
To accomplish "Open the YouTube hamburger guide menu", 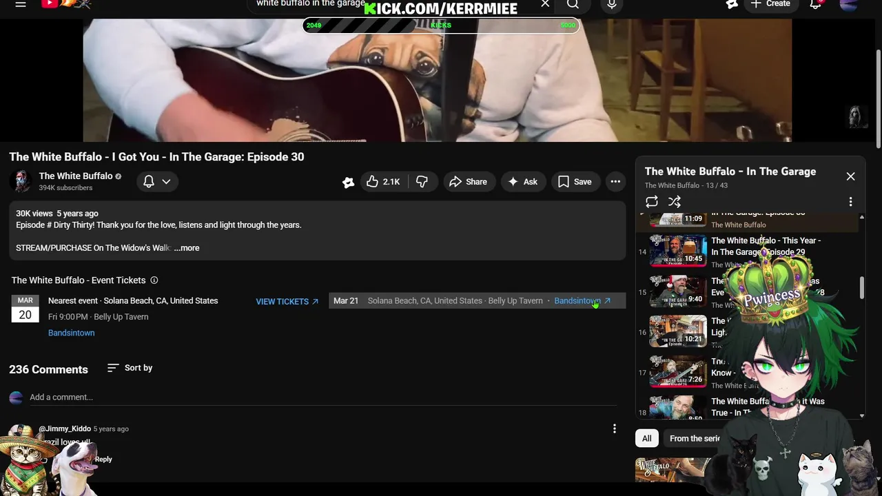I will coord(21,4).
